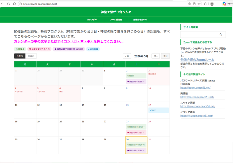The image size is (233, 163).
Task: Open the browser home page icon
Action: (15, 4)
